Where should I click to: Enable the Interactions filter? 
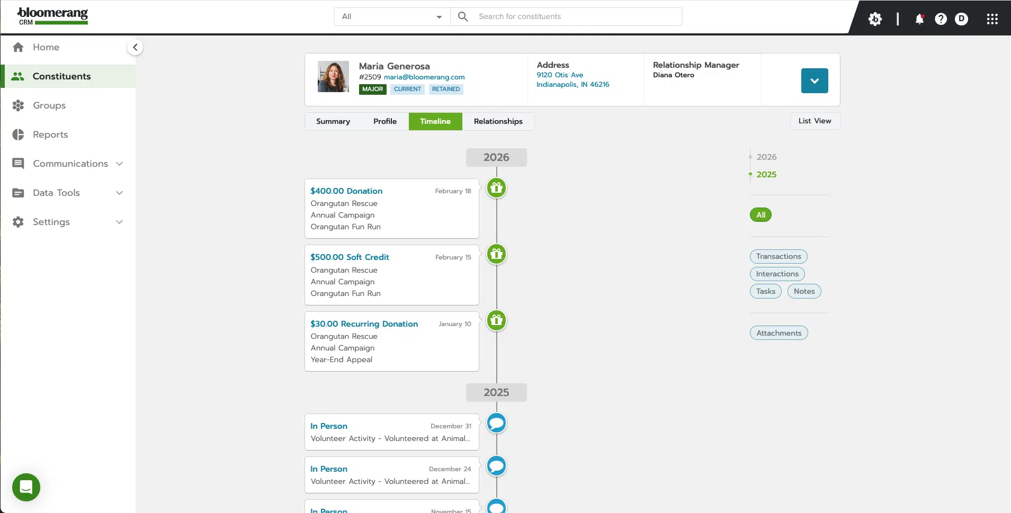pos(777,274)
